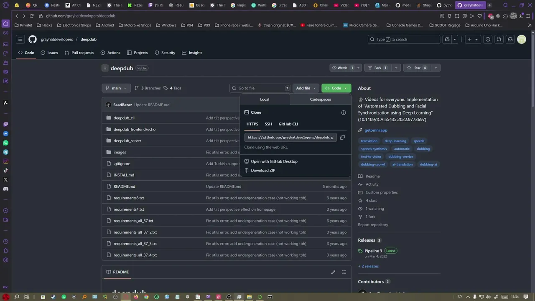Reload the page in browser toolbar
This screenshot has height=301, width=535.
pyautogui.click(x=31, y=16)
